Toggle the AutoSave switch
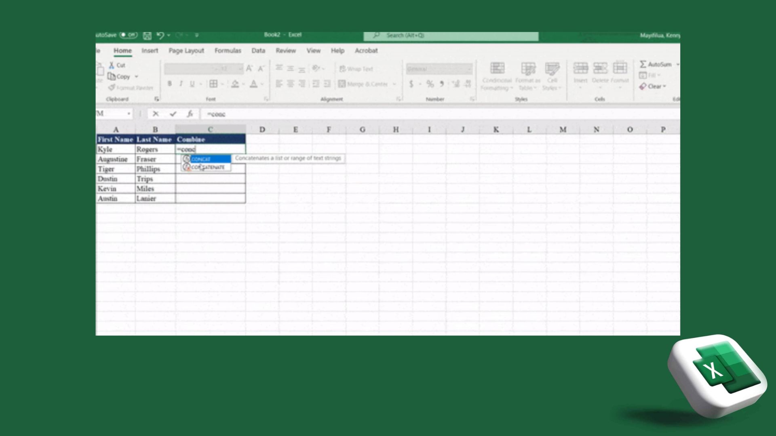 (x=129, y=35)
